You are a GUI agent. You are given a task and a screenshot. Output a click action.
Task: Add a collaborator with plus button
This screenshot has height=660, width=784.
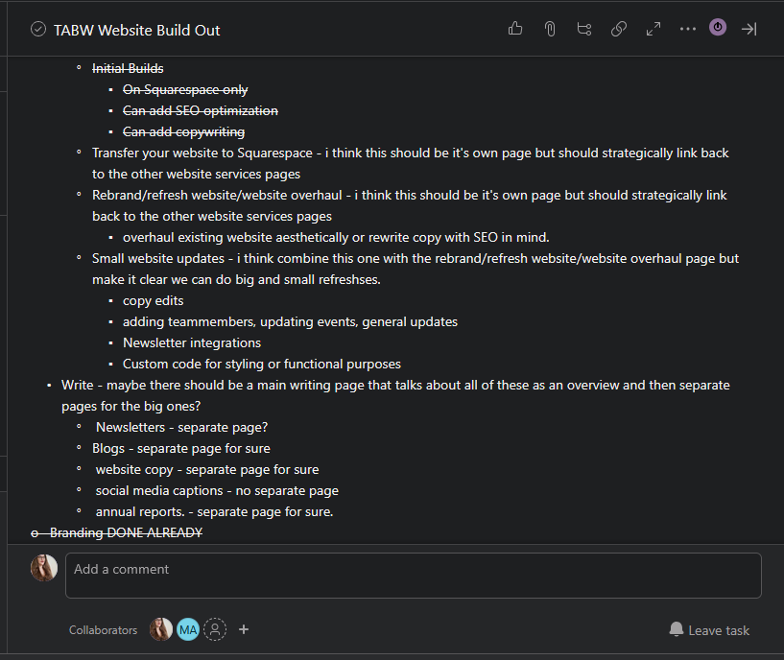(244, 629)
